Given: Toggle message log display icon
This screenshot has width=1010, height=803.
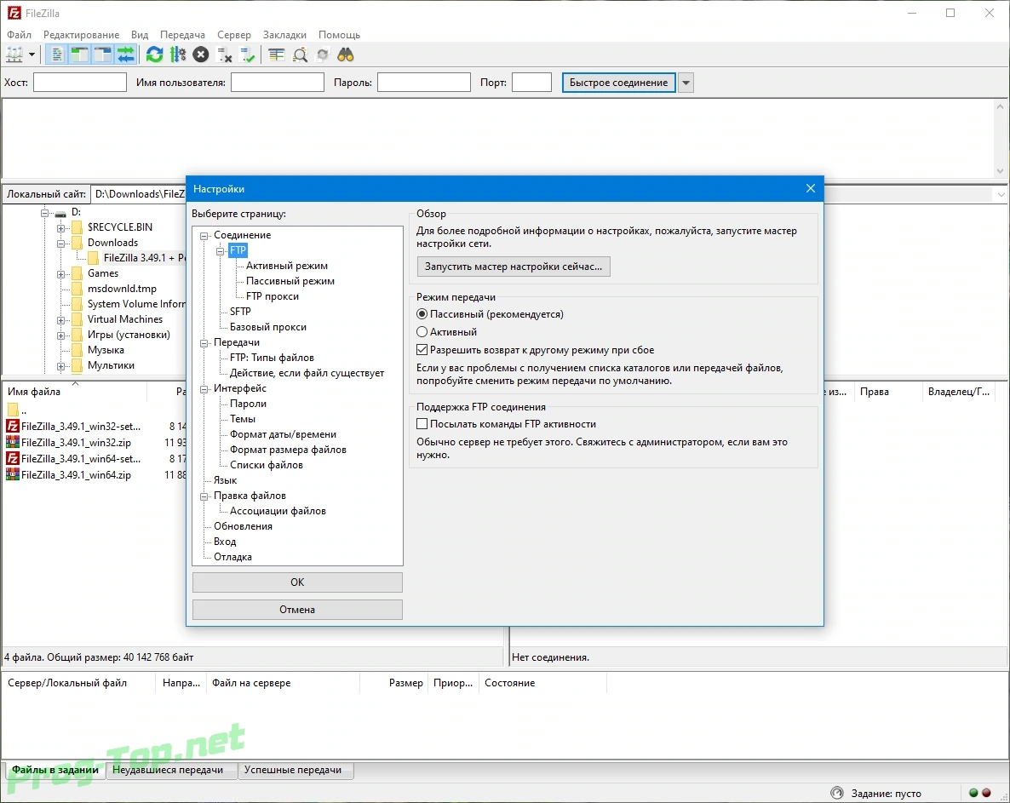Looking at the screenshot, I should coord(57,55).
